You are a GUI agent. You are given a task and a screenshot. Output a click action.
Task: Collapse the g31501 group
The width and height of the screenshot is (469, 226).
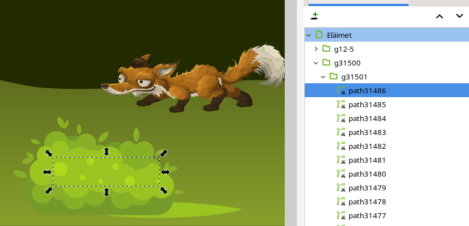[x=323, y=77]
